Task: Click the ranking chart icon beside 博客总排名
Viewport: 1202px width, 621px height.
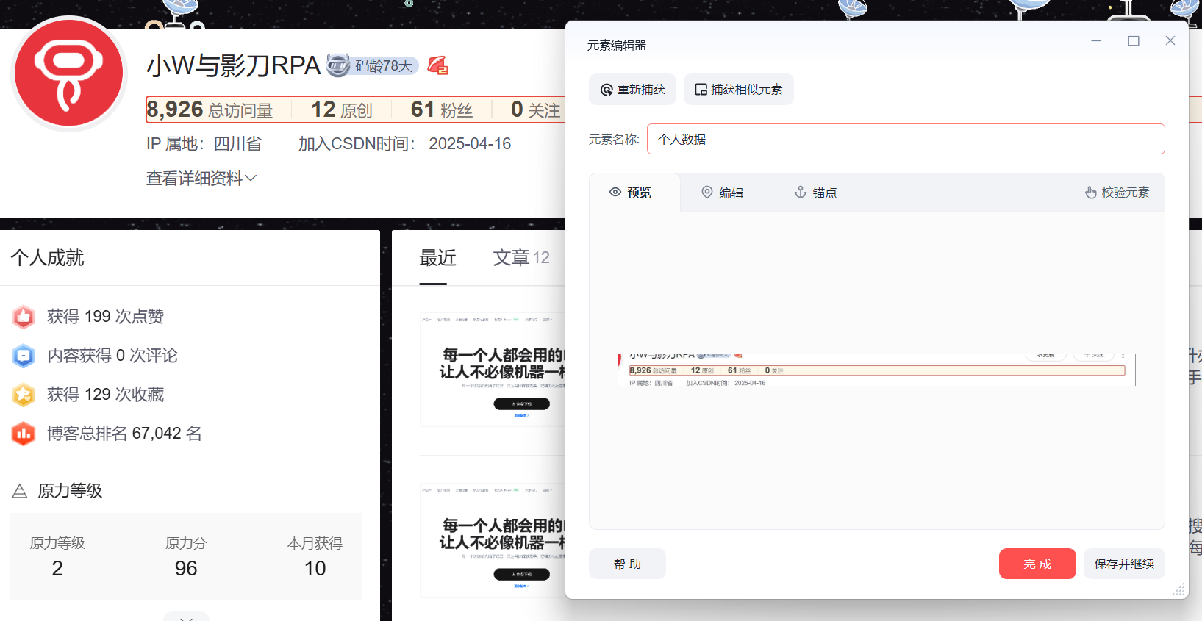Action: (x=24, y=434)
